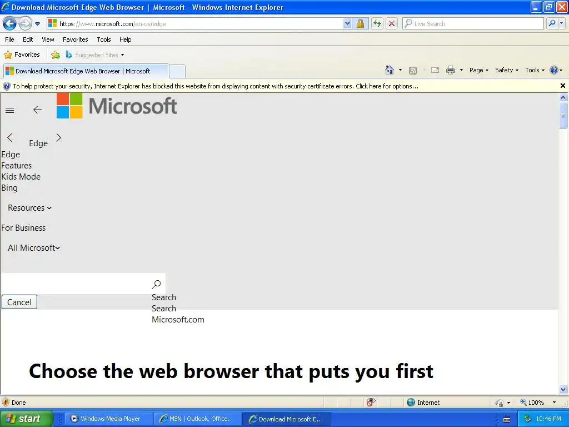Click the right chevron beside Edge
Image resolution: width=569 pixels, height=427 pixels.
59,138
